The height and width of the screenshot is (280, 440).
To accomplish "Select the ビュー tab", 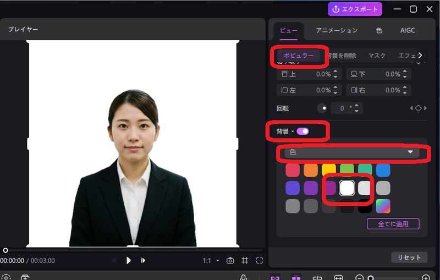I will pos(288,30).
